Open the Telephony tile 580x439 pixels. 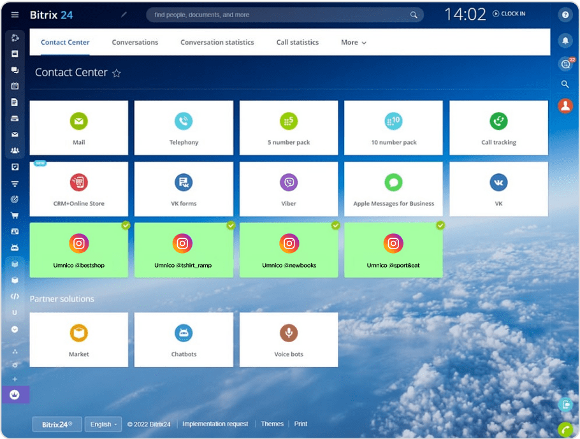(x=184, y=127)
